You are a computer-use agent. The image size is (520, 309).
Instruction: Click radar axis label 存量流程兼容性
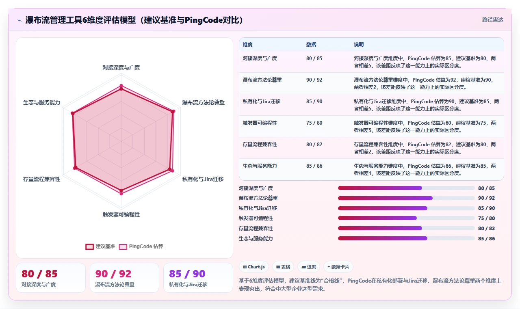41,179
